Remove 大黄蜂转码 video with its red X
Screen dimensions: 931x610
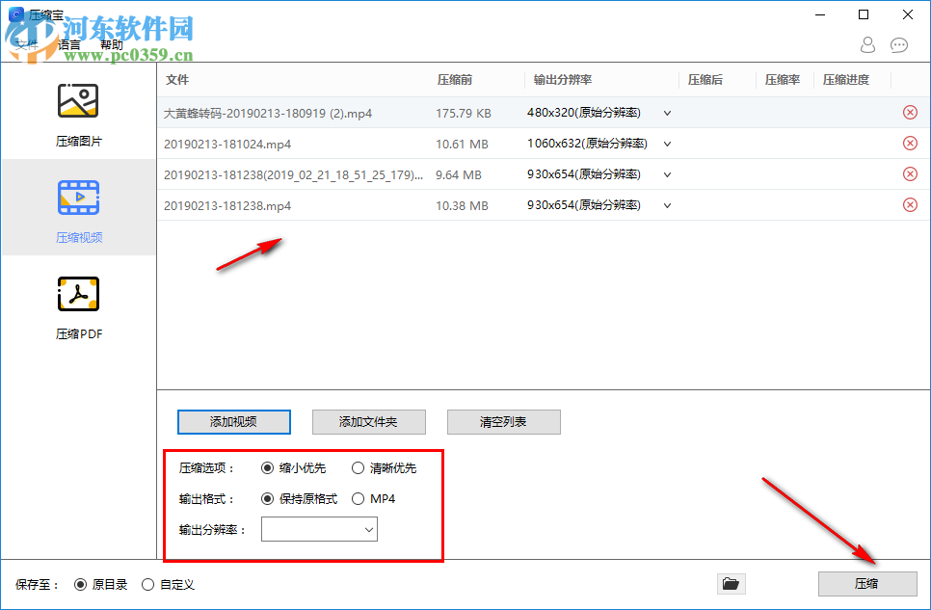909,112
